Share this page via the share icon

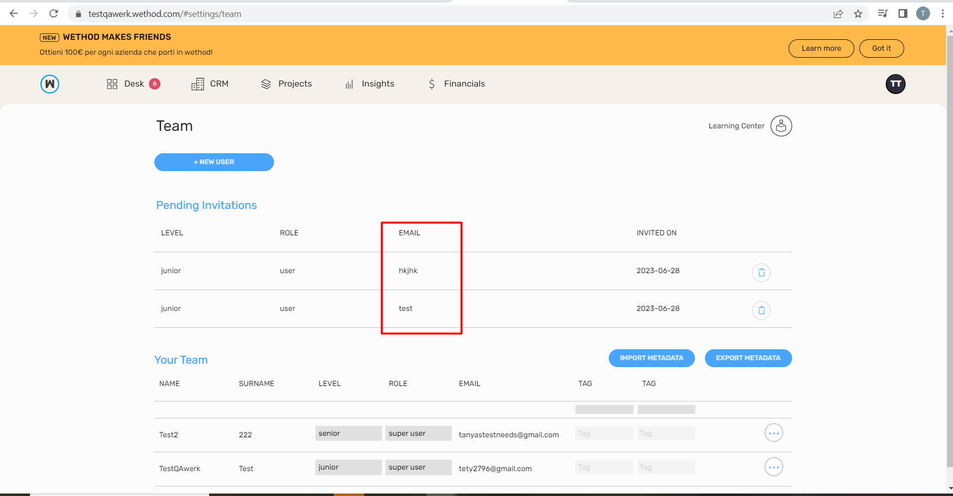pyautogui.click(x=838, y=14)
